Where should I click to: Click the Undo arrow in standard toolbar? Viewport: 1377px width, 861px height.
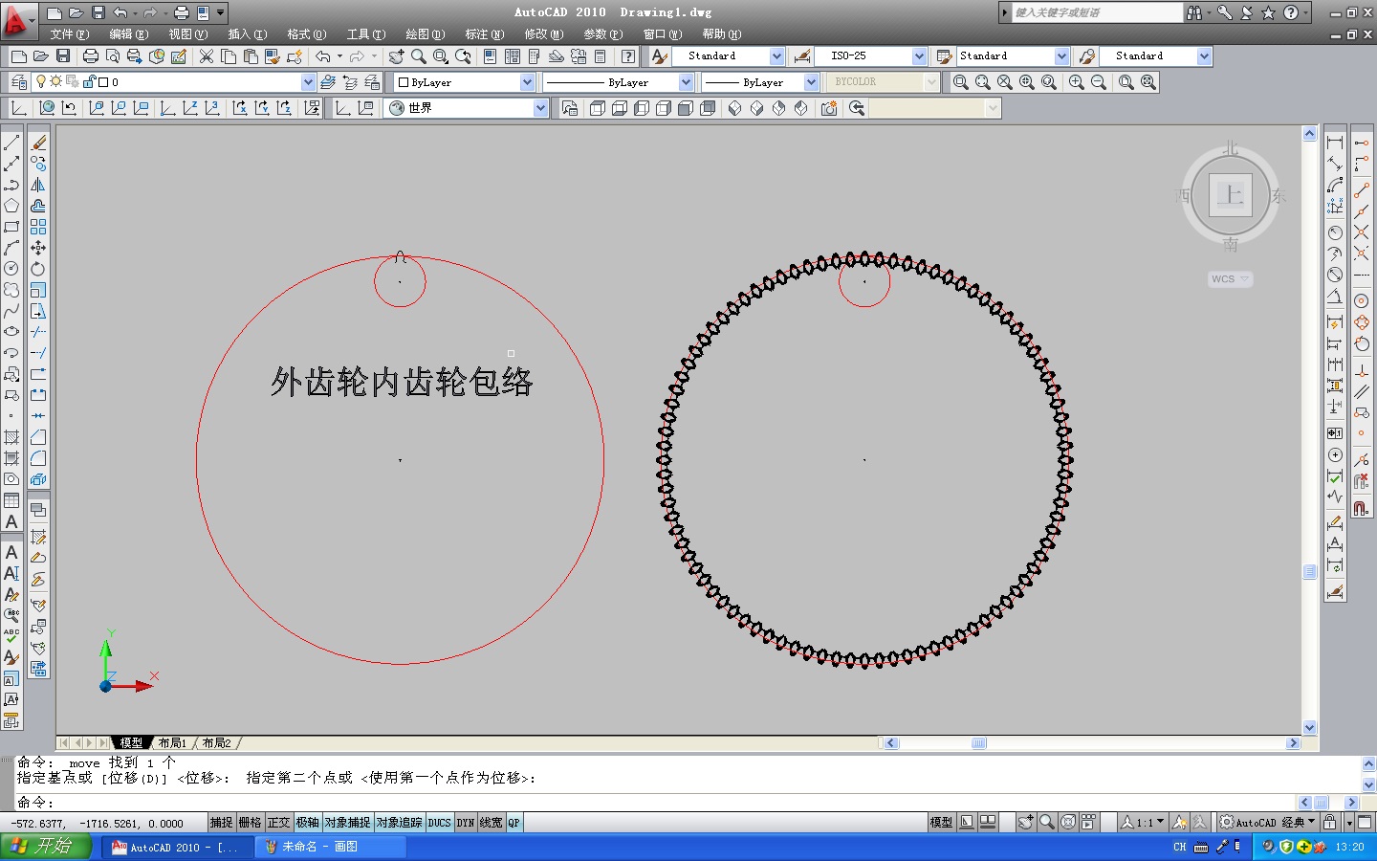[323, 56]
